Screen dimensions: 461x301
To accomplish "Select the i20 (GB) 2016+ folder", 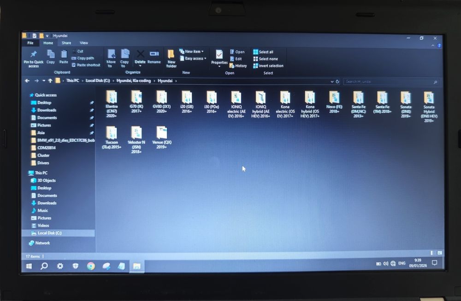I will point(187,102).
